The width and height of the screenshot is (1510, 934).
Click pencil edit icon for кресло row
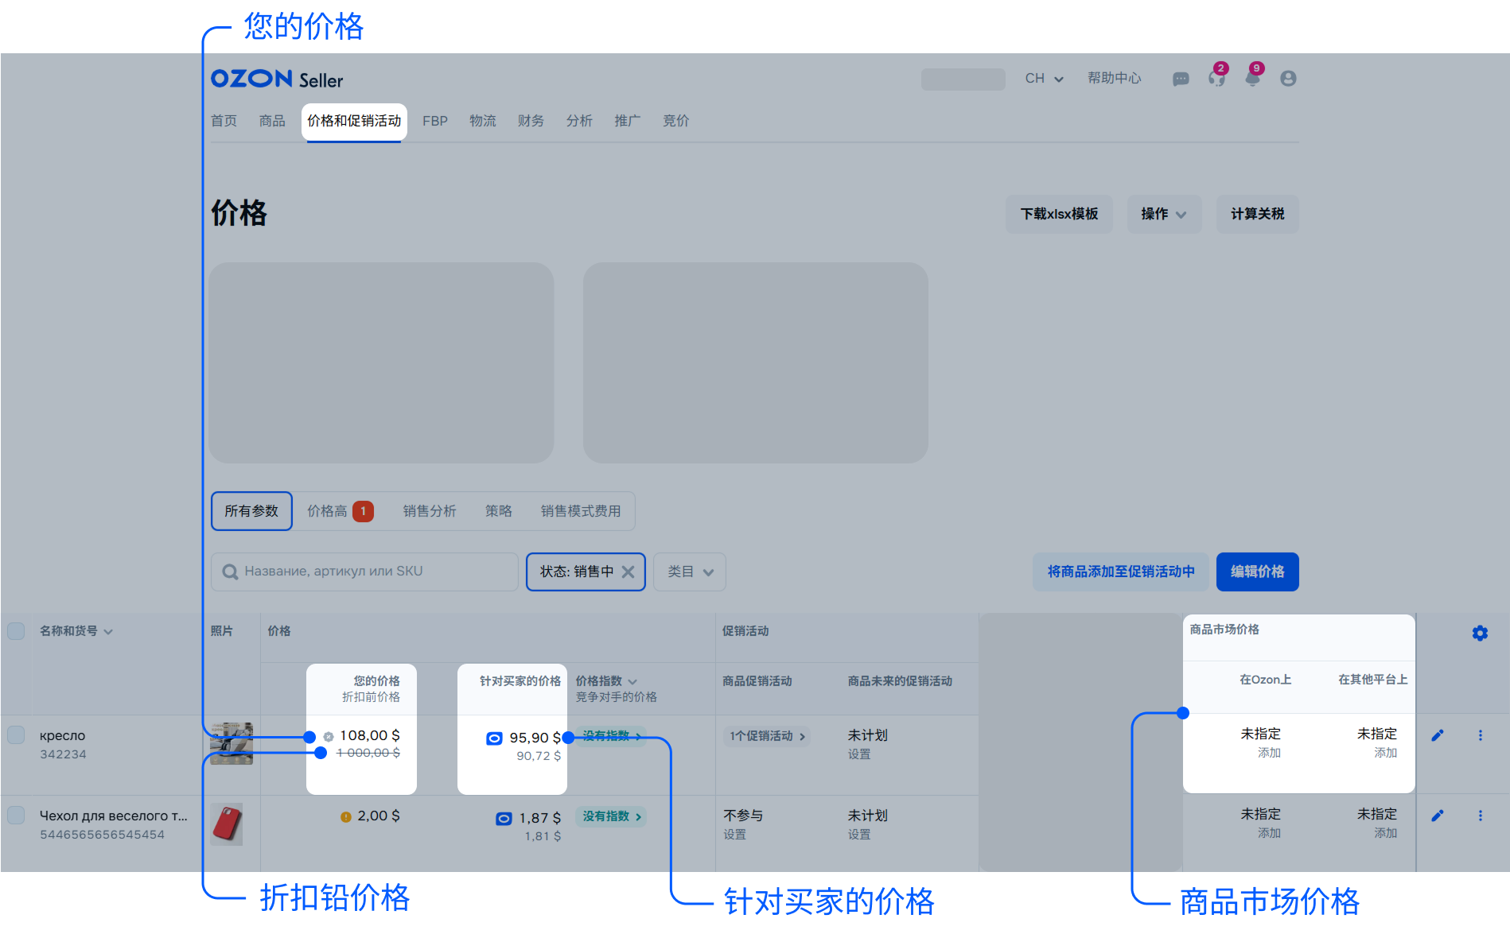coord(1438,735)
